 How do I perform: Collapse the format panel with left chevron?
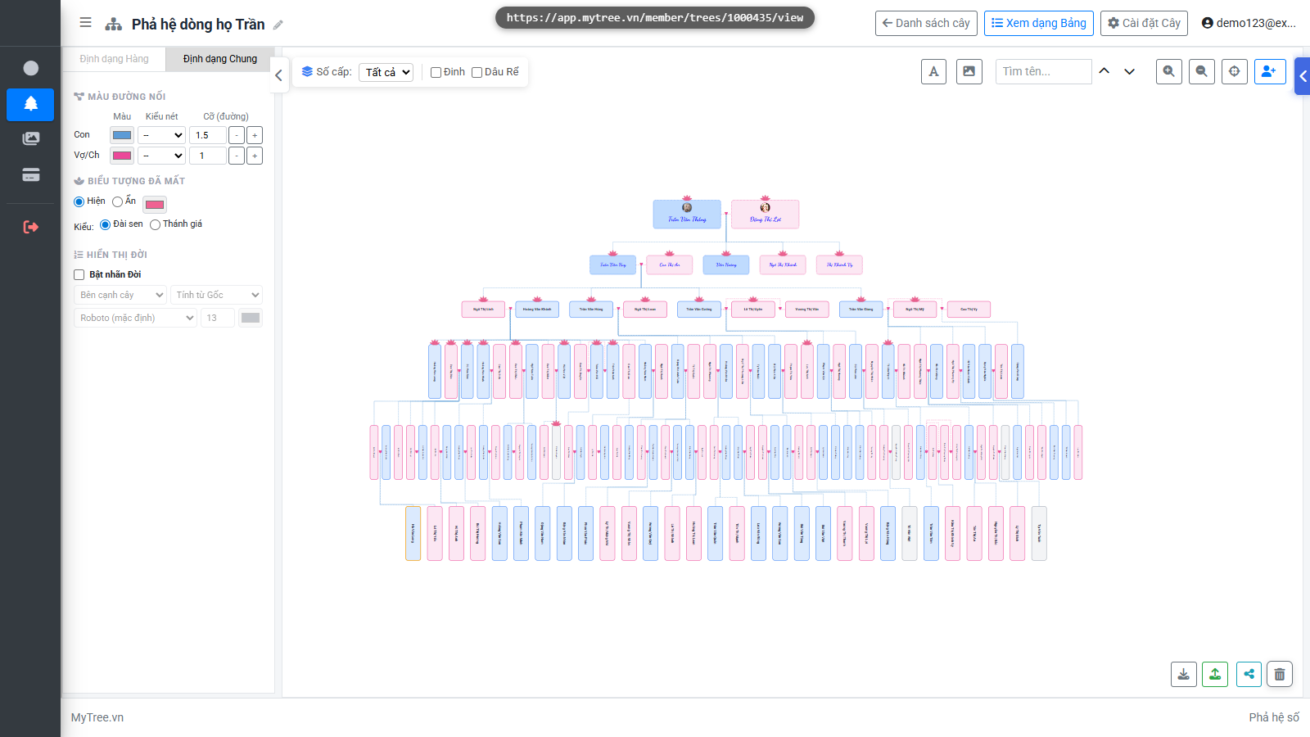coord(278,75)
